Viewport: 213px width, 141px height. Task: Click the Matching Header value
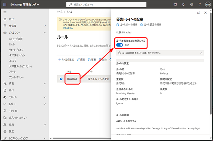click(x=126, y=93)
